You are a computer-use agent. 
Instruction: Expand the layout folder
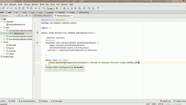4,48
